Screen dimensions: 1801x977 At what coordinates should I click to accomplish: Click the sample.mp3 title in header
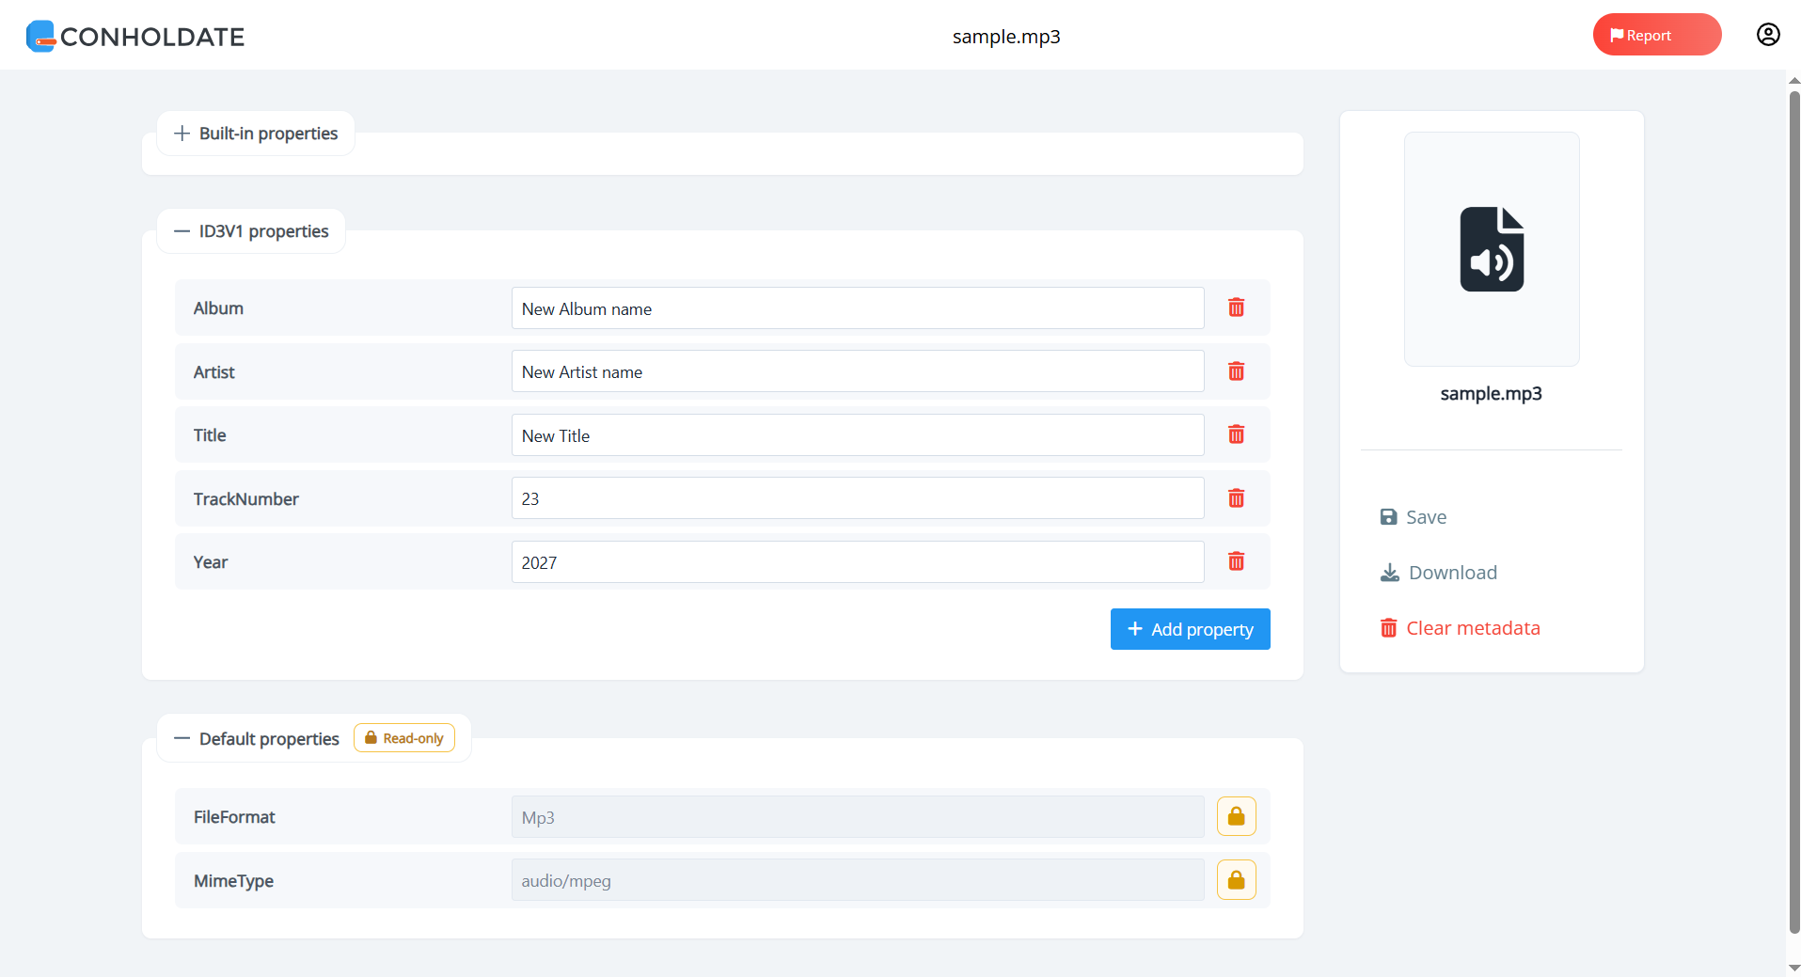click(x=1006, y=36)
